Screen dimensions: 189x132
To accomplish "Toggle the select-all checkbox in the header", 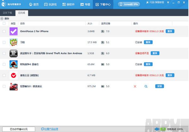I will click(4, 24).
